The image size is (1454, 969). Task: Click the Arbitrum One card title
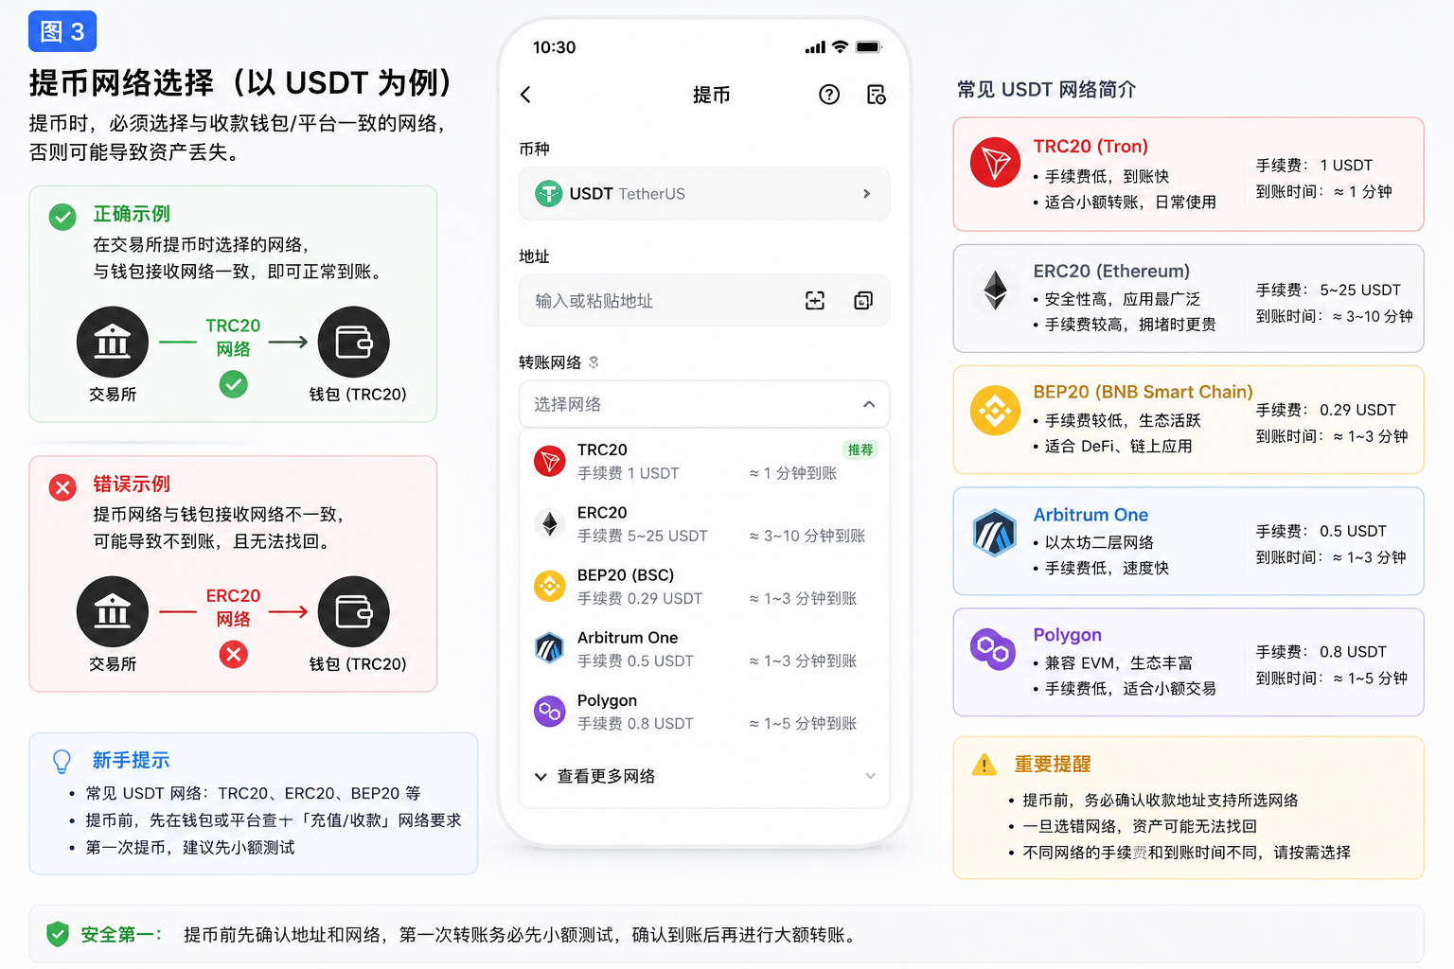pos(1090,515)
